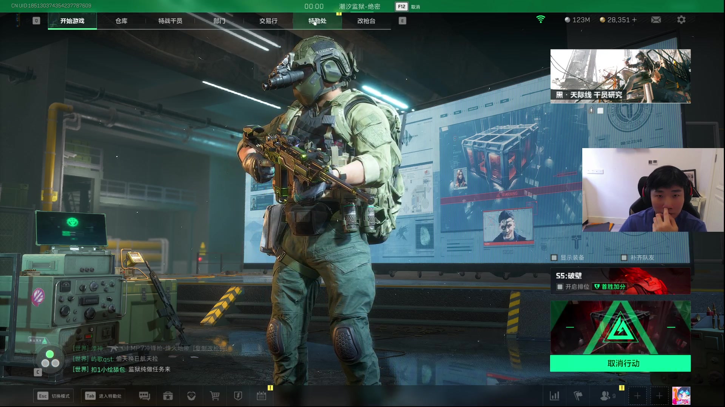Click the E next-tab key icon
This screenshot has width=725, height=407.
tap(403, 21)
